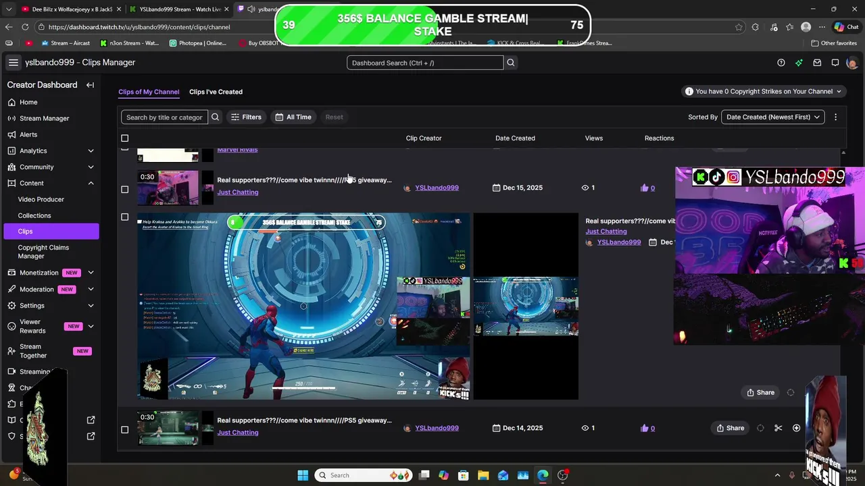Share the Dec 14, 2025 clip
The height and width of the screenshot is (486, 865).
[730, 428]
